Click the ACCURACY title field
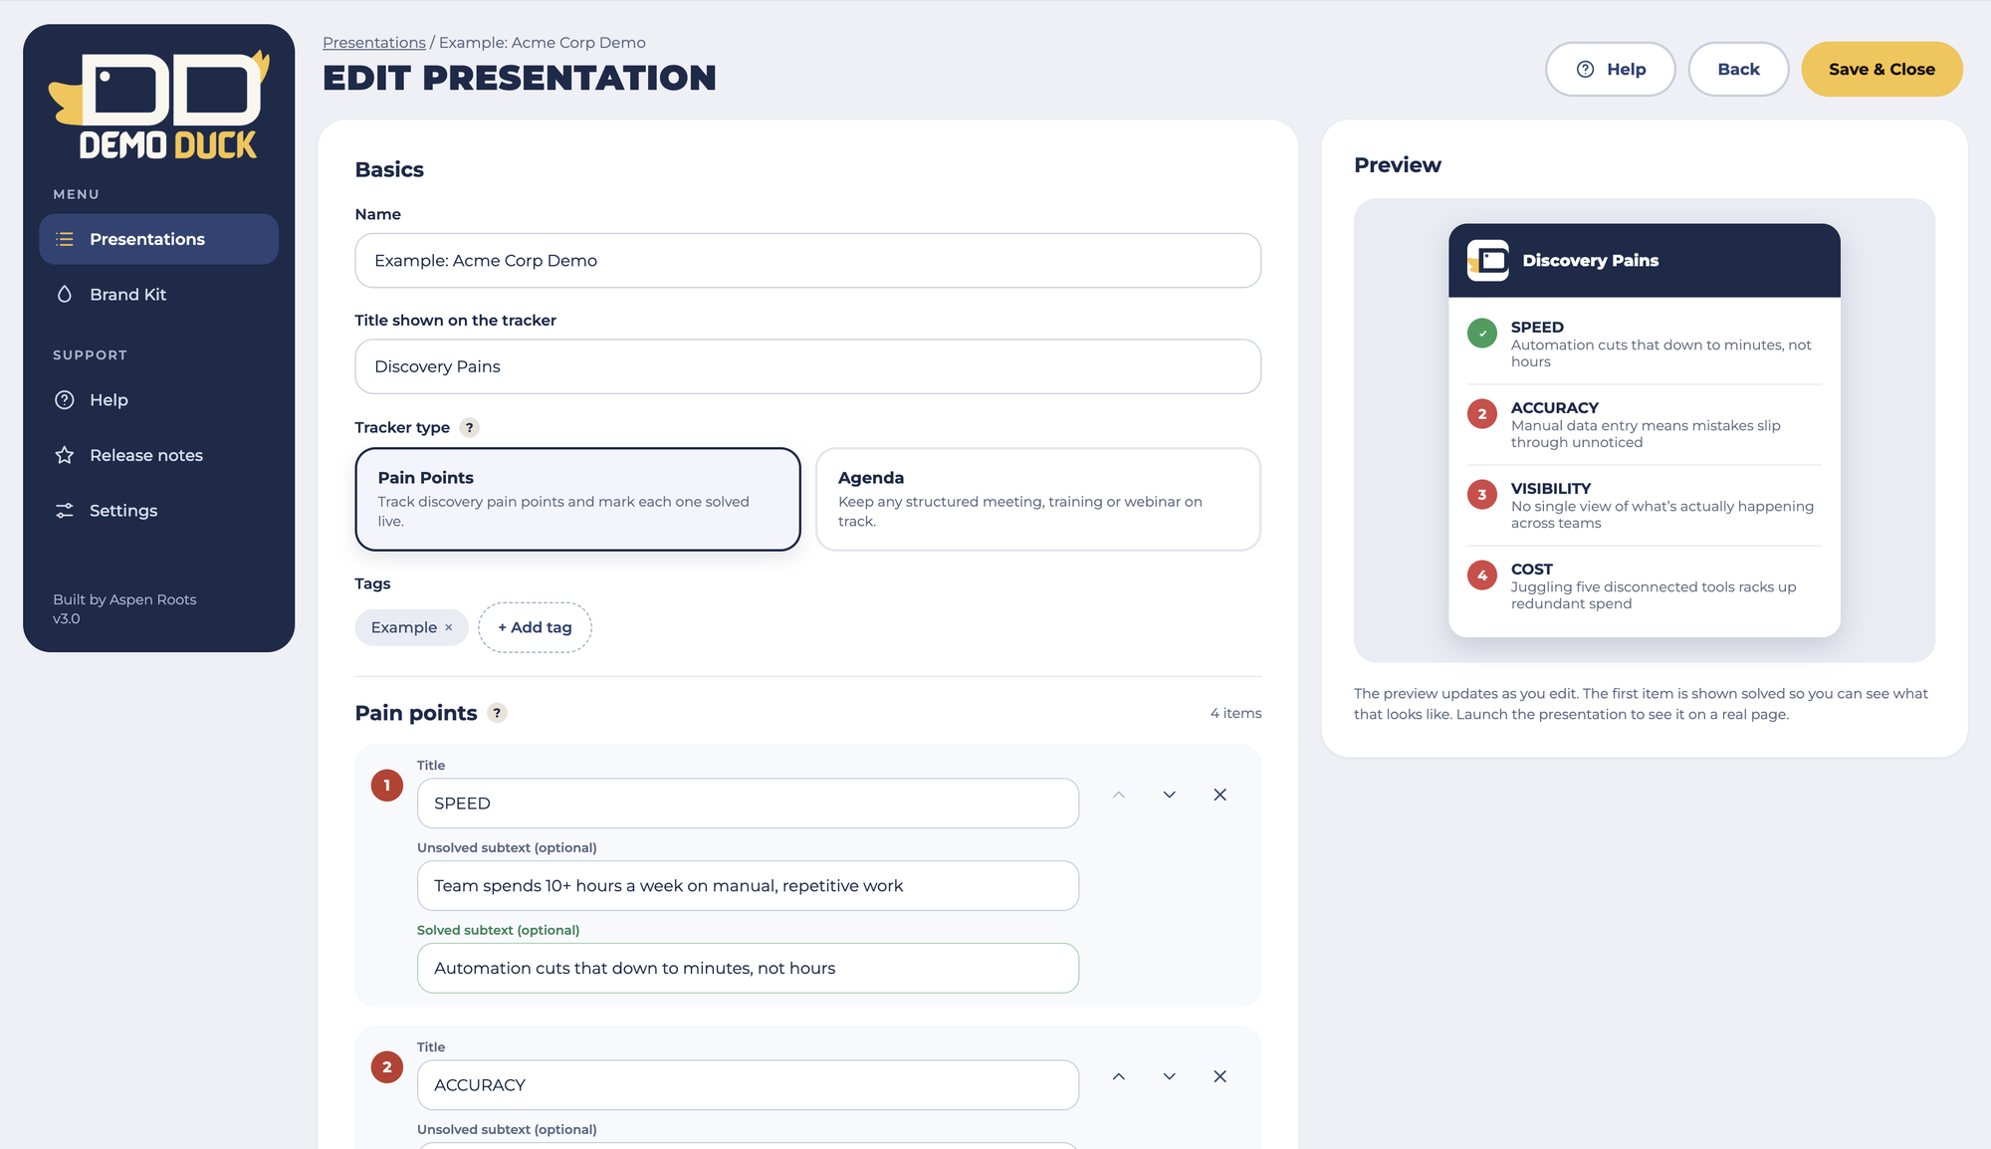The width and height of the screenshot is (1991, 1149). click(748, 1085)
